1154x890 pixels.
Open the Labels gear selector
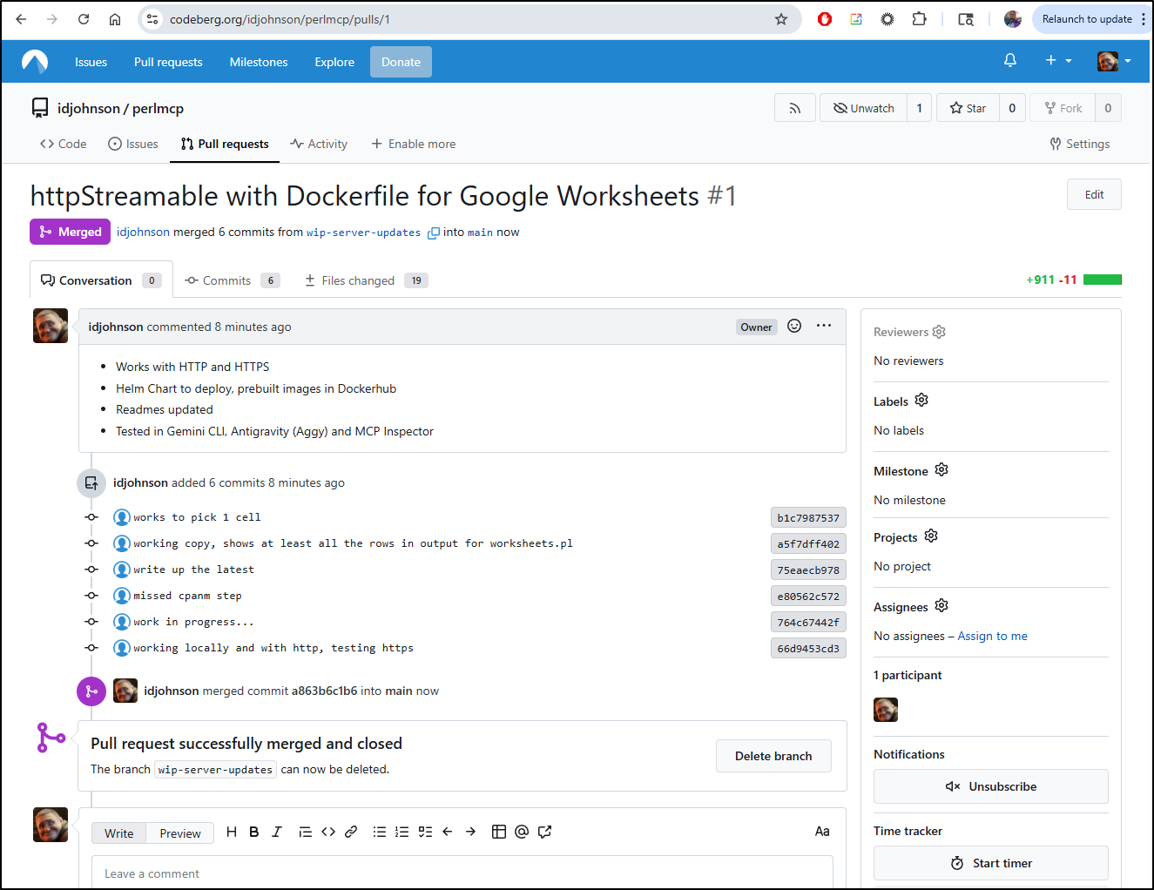(x=921, y=401)
